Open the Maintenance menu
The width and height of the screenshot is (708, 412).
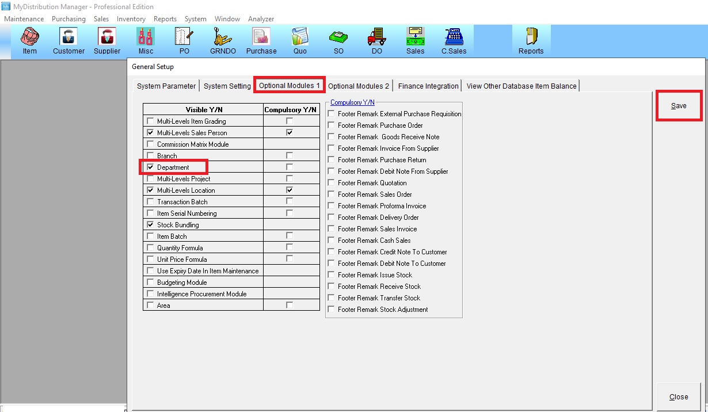tap(24, 19)
